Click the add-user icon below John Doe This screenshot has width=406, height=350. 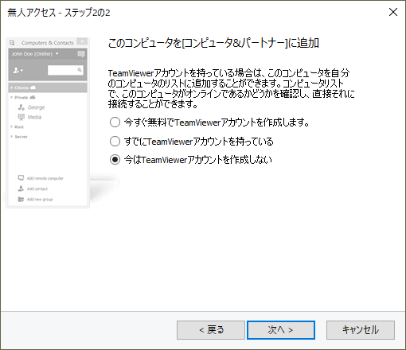pyautogui.click(x=18, y=70)
